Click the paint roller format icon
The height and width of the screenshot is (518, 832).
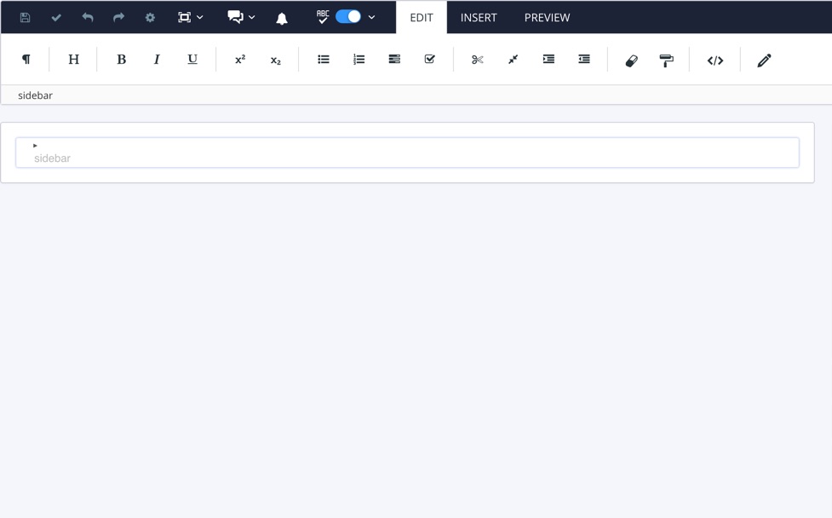point(667,60)
